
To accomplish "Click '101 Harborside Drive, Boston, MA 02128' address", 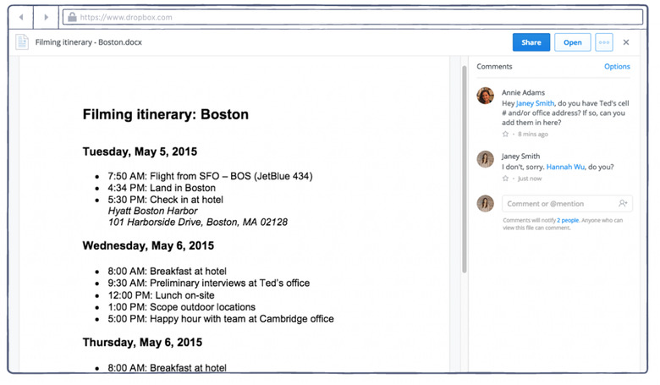I will click(198, 223).
